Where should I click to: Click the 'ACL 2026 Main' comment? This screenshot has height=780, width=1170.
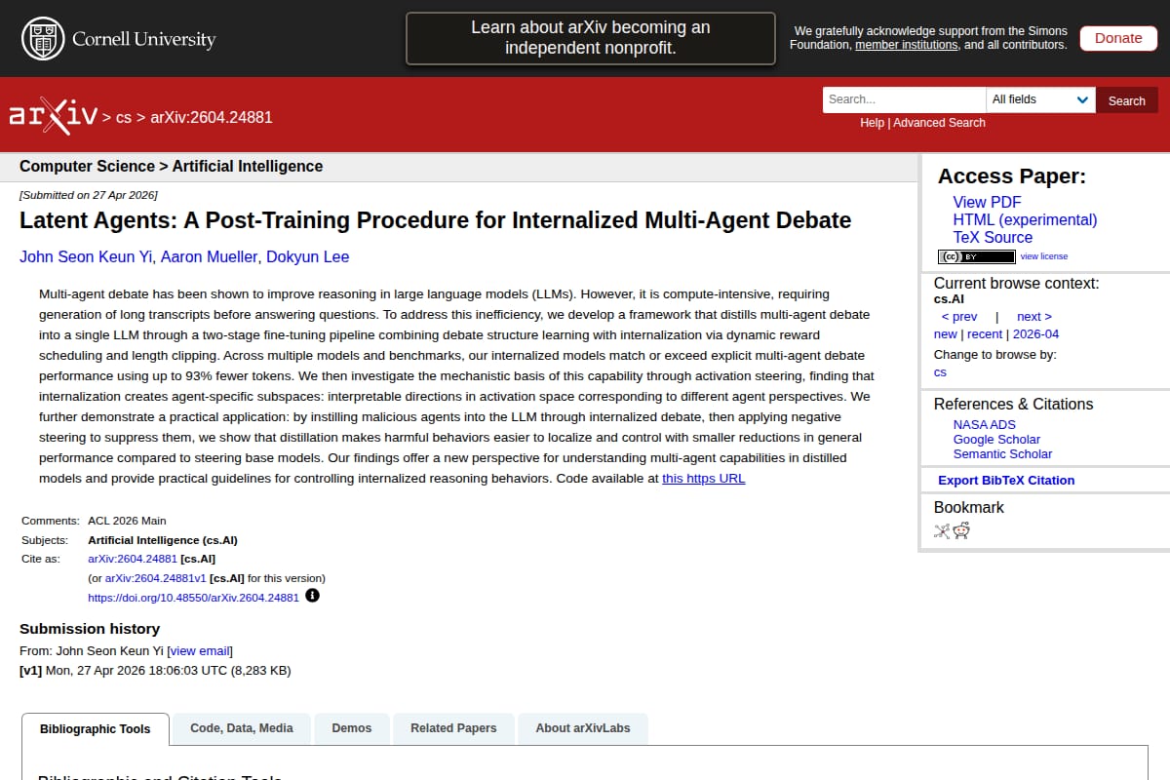(127, 521)
